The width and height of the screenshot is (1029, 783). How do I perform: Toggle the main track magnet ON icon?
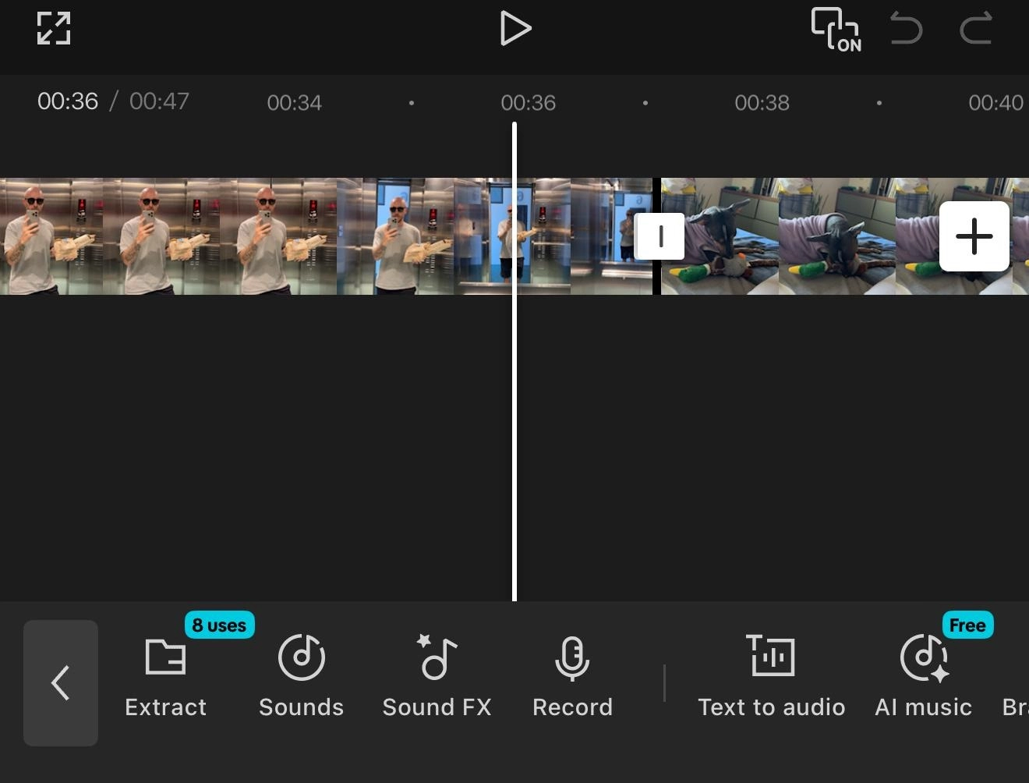pyautogui.click(x=836, y=30)
